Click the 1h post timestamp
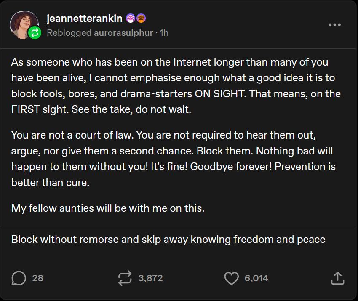358x301 pixels. point(164,33)
